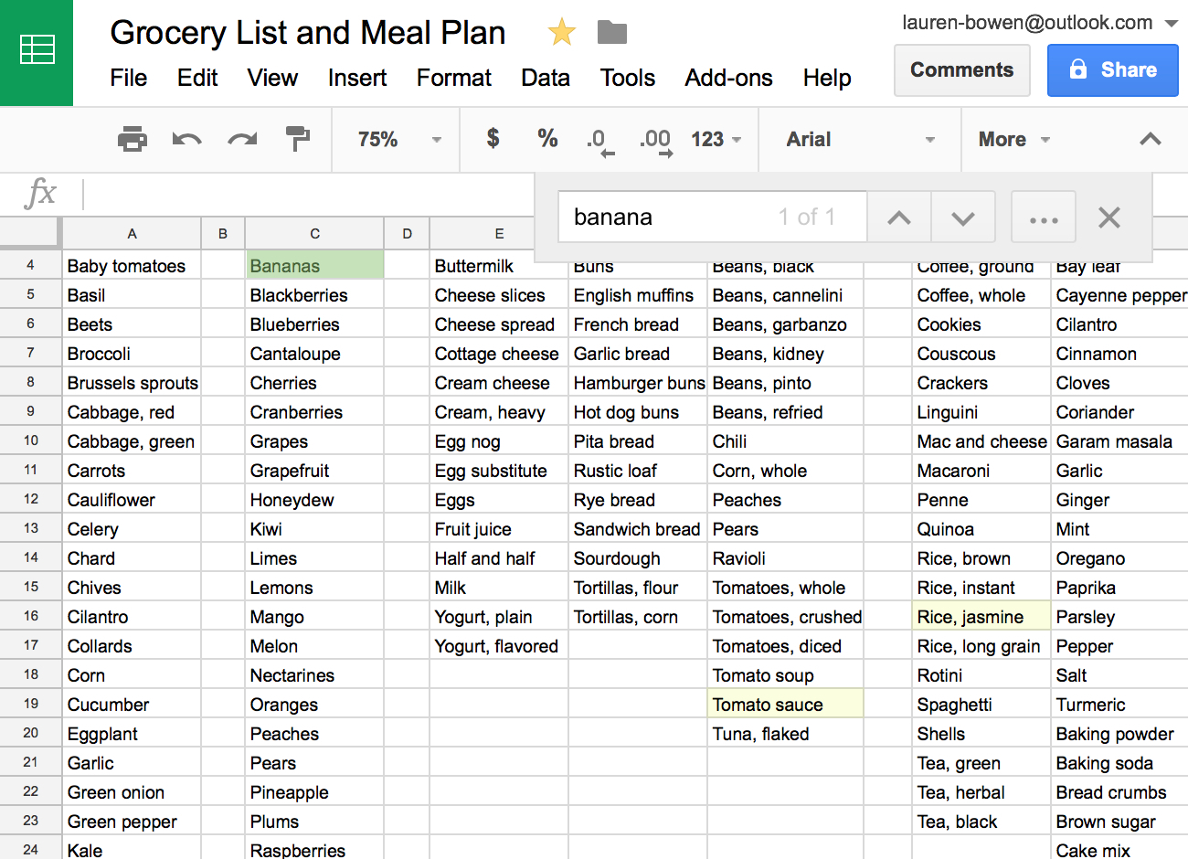
Task: Click the increase decimal places icon
Action: [x=654, y=139]
